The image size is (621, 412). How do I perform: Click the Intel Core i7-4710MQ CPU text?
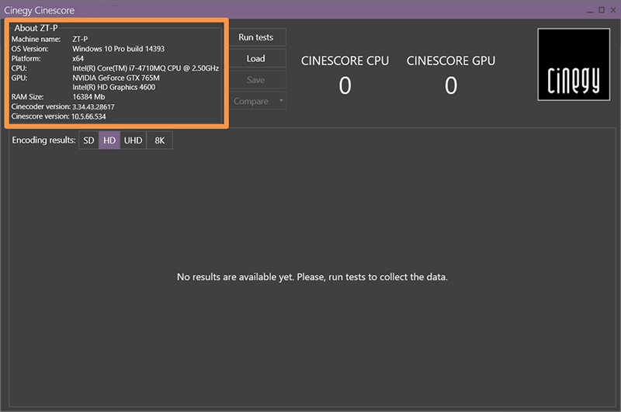(145, 68)
